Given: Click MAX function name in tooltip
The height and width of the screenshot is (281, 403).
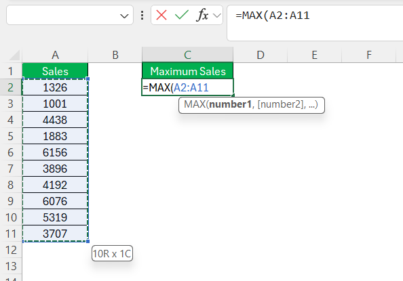Looking at the screenshot, I should point(195,104).
